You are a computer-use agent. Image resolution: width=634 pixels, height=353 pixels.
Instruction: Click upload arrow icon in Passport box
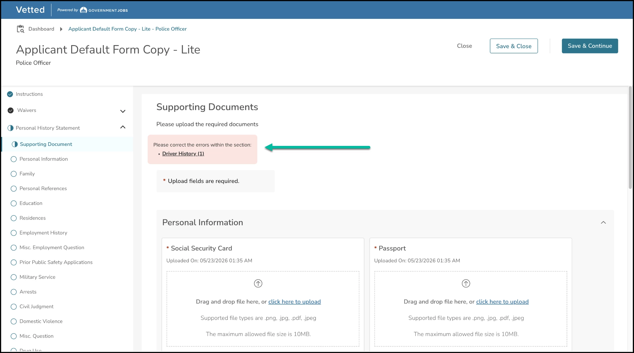[466, 283]
